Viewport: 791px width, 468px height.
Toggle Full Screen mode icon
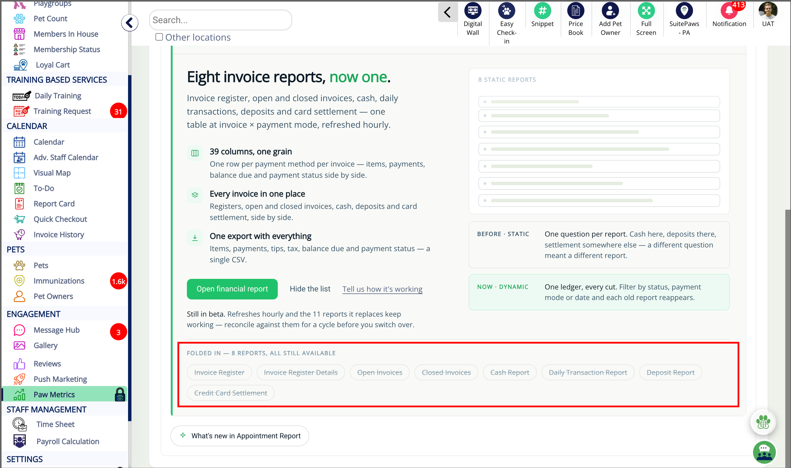[x=646, y=11]
